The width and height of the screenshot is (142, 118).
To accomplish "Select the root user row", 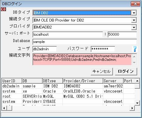I will click(12, 97).
